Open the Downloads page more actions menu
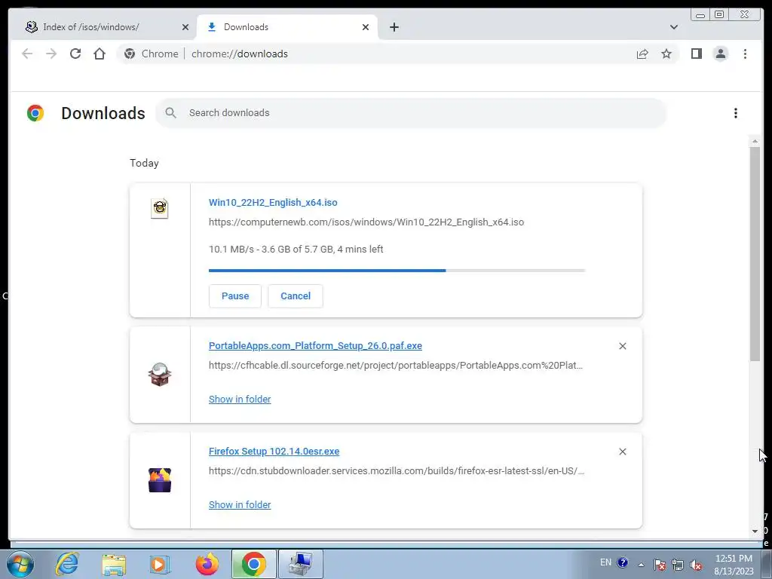Image resolution: width=772 pixels, height=579 pixels. point(736,113)
